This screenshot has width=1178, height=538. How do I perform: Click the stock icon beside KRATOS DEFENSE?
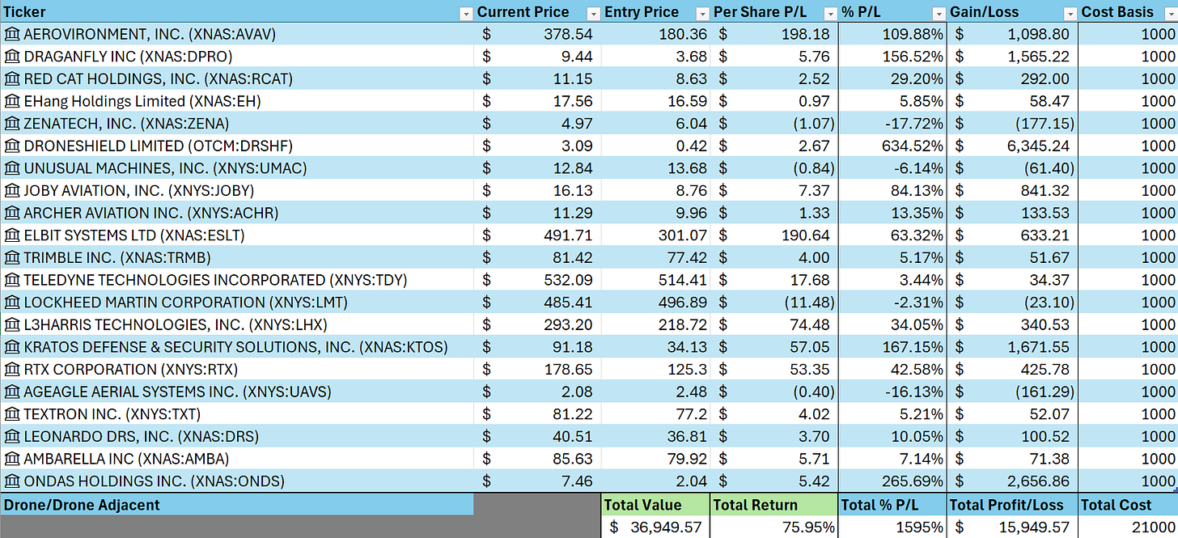tap(12, 347)
